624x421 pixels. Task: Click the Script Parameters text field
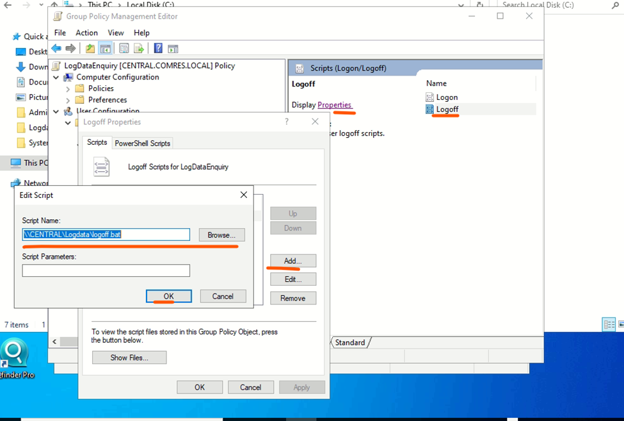106,271
